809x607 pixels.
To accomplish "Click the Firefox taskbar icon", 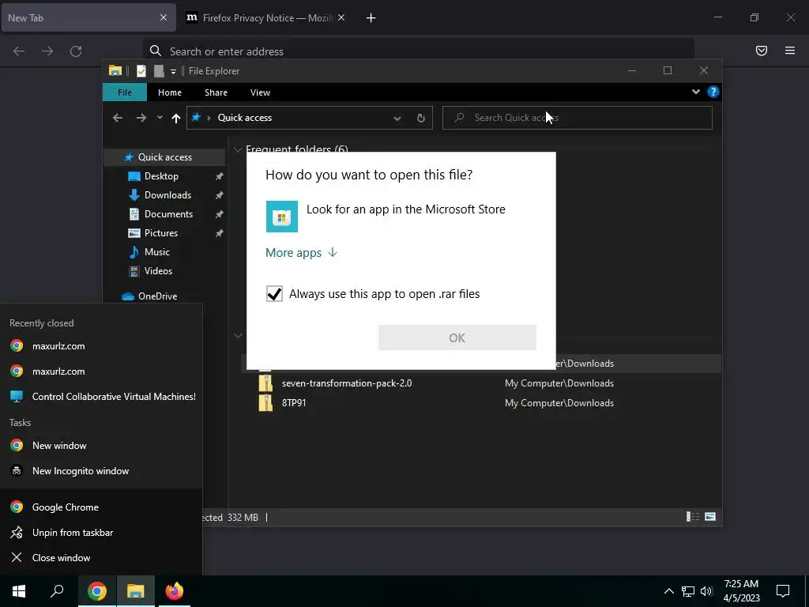I will pos(175,591).
